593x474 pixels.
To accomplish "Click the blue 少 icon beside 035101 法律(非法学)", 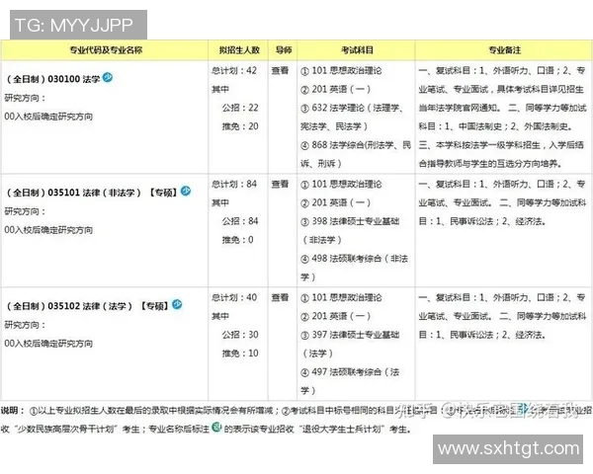I will (x=186, y=191).
